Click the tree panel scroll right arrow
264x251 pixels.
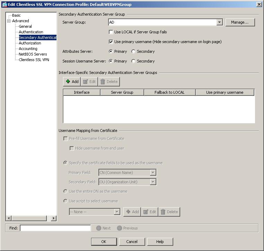pos(54,218)
